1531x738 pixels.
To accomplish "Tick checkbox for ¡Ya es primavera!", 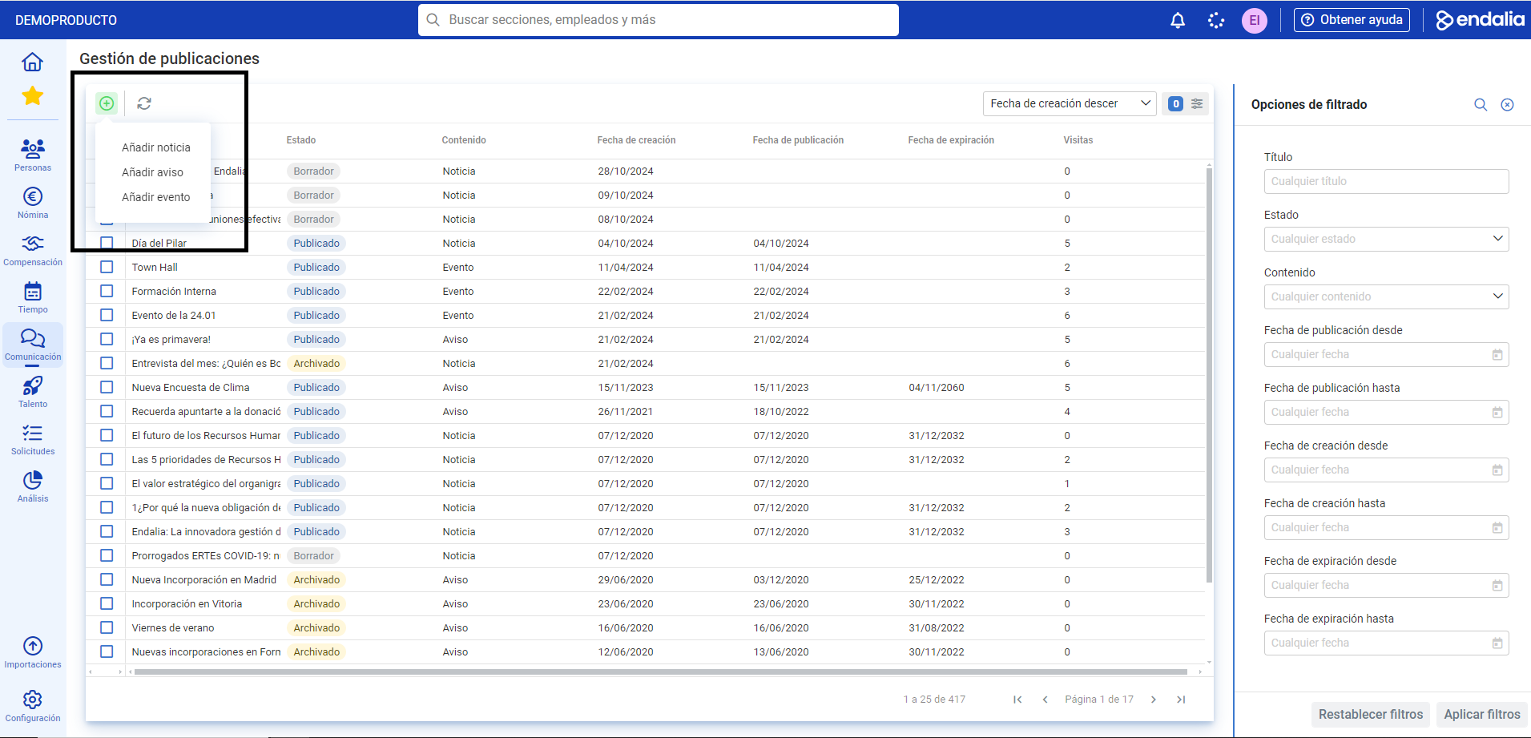I will pos(107,339).
